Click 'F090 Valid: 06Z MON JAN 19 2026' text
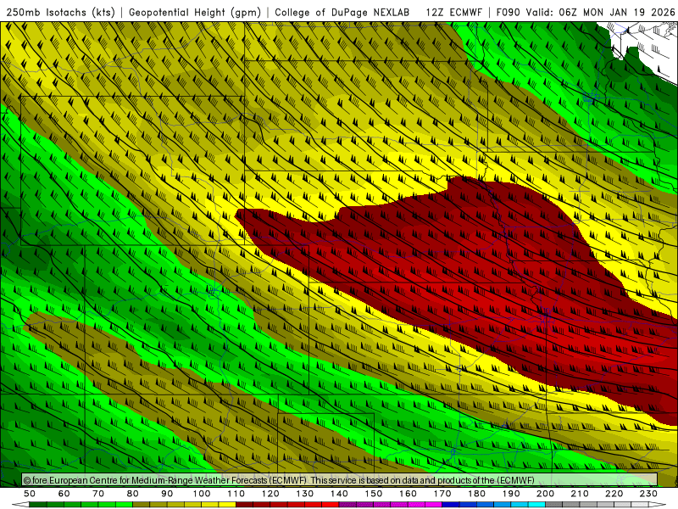 coord(586,12)
